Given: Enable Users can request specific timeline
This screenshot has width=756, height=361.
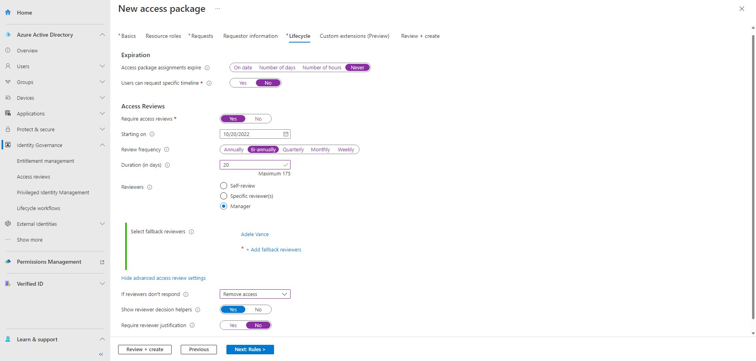Looking at the screenshot, I should click(x=243, y=83).
